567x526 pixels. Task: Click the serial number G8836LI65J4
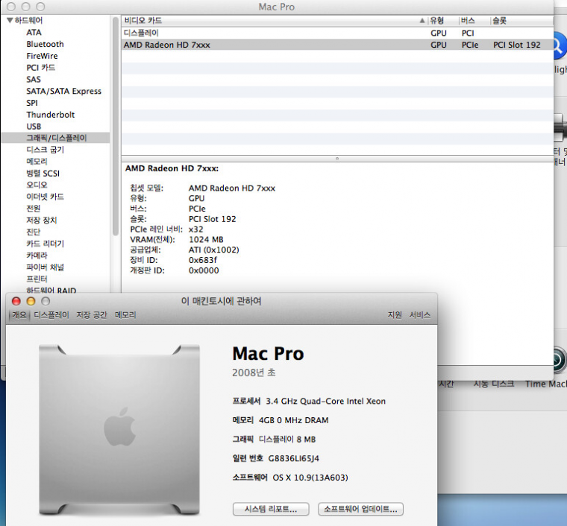click(x=294, y=458)
